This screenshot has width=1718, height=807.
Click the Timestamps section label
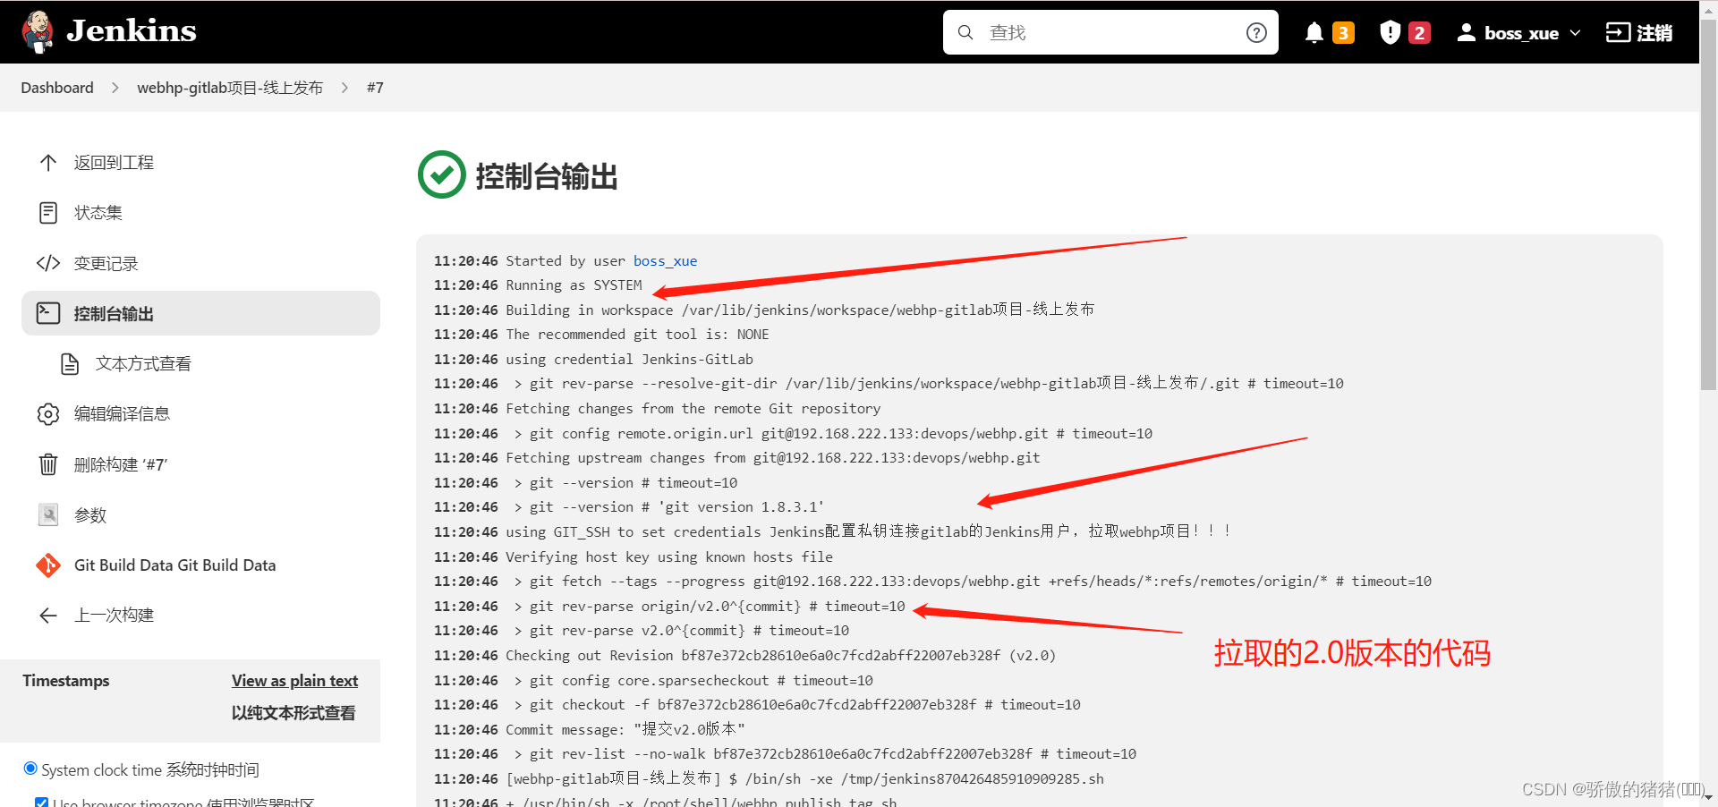point(66,681)
